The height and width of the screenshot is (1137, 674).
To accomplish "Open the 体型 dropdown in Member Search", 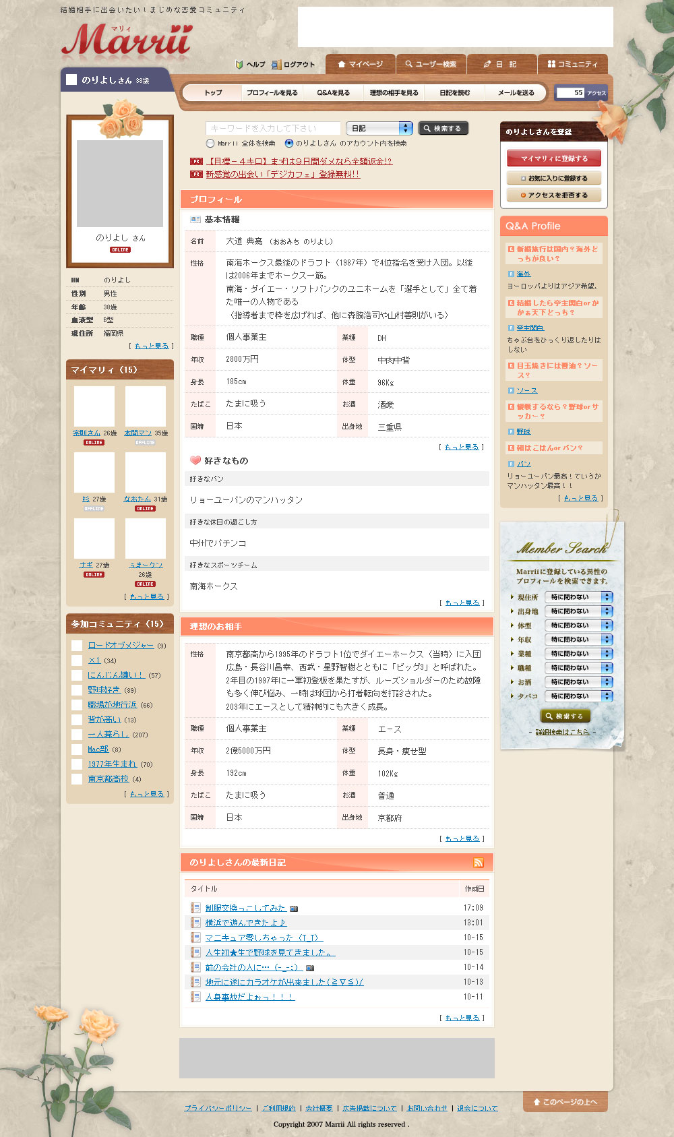I will [579, 625].
